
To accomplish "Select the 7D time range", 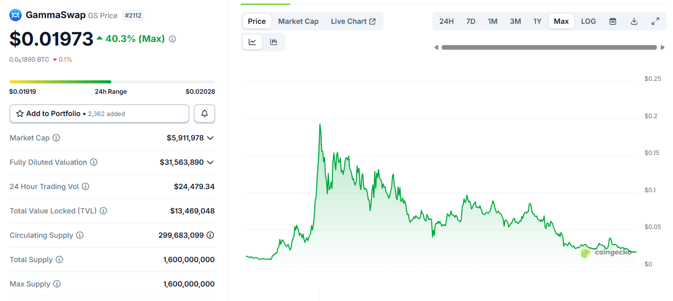I will 471,21.
